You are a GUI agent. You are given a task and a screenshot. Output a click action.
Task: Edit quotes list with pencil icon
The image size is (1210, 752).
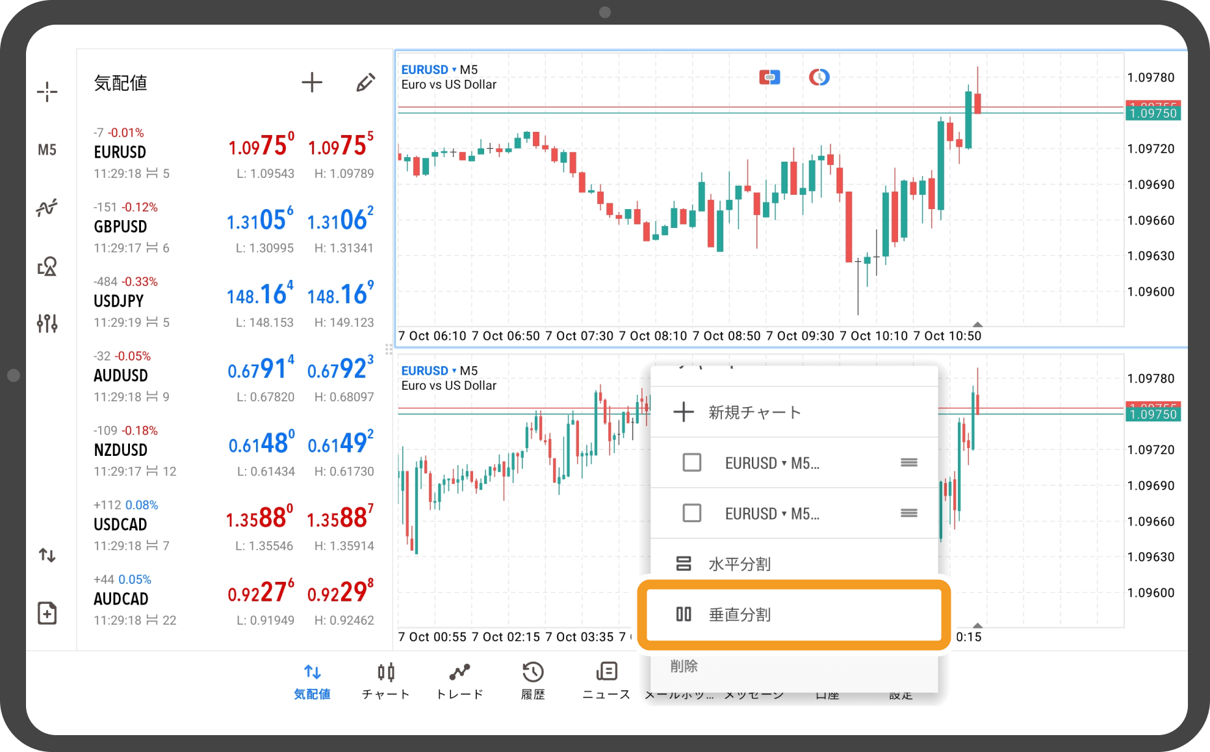366,82
